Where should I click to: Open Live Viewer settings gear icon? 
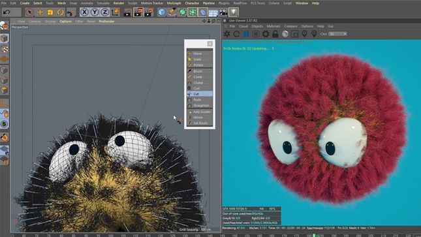(266, 34)
